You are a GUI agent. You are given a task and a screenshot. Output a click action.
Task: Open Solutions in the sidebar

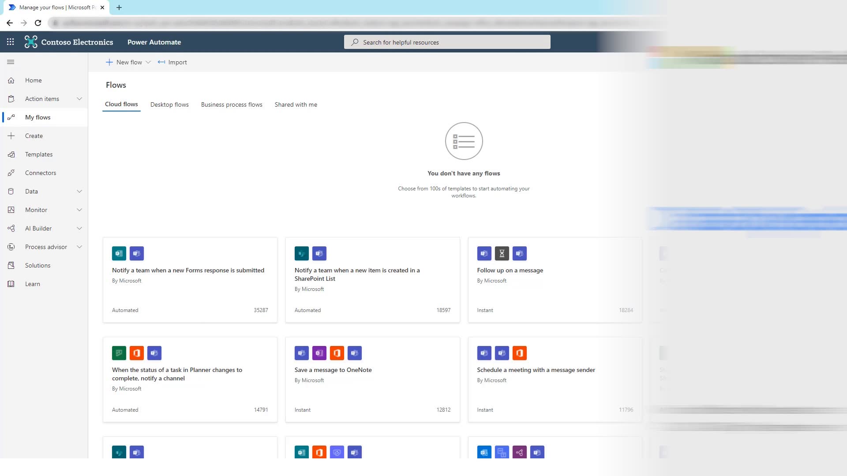[x=44, y=265]
